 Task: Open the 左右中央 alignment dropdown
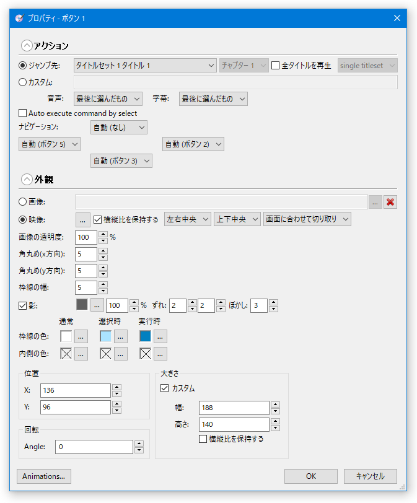pos(188,219)
